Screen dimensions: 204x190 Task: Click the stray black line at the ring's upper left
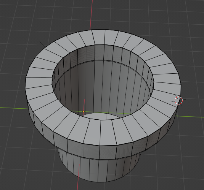[x=42, y=44]
